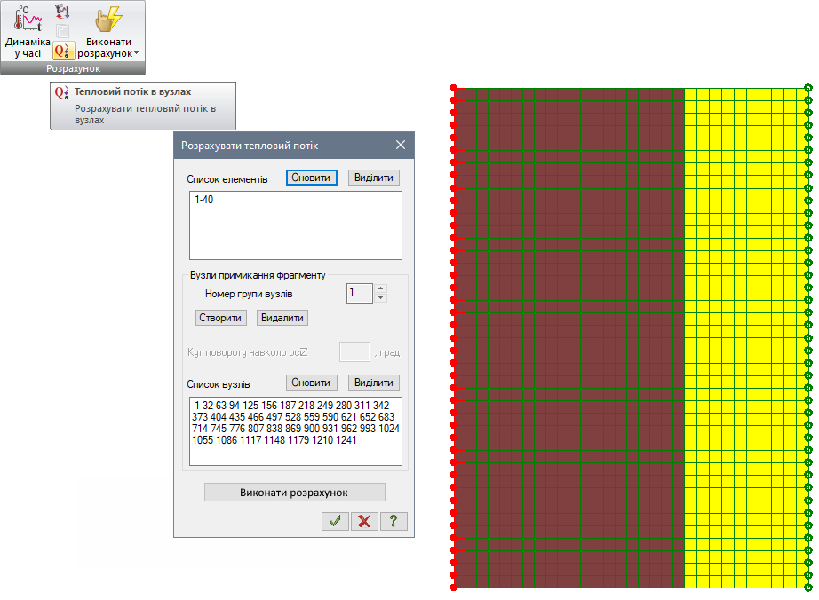Close the Розрахувати тепловий потік dialog

pyautogui.click(x=400, y=146)
